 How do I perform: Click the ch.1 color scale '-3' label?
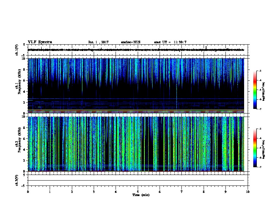(x=260, y=71)
